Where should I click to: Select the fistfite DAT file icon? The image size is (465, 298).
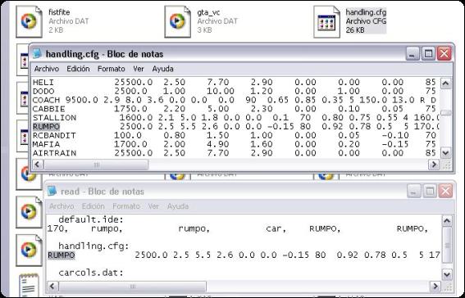[x=29, y=21]
